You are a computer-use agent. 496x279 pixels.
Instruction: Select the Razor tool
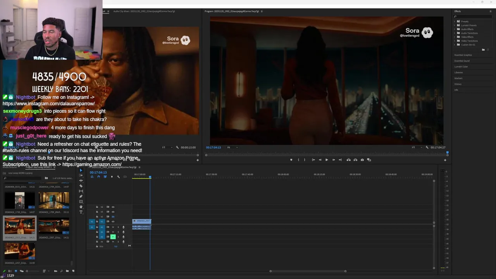coord(81,186)
